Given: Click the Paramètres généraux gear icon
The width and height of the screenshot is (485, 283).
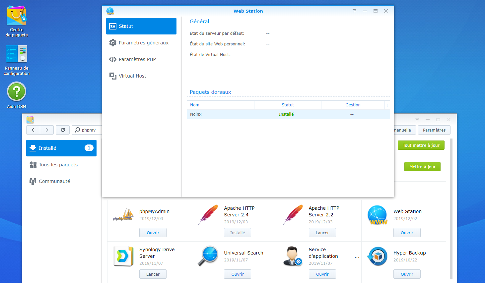Looking at the screenshot, I should click(x=113, y=43).
